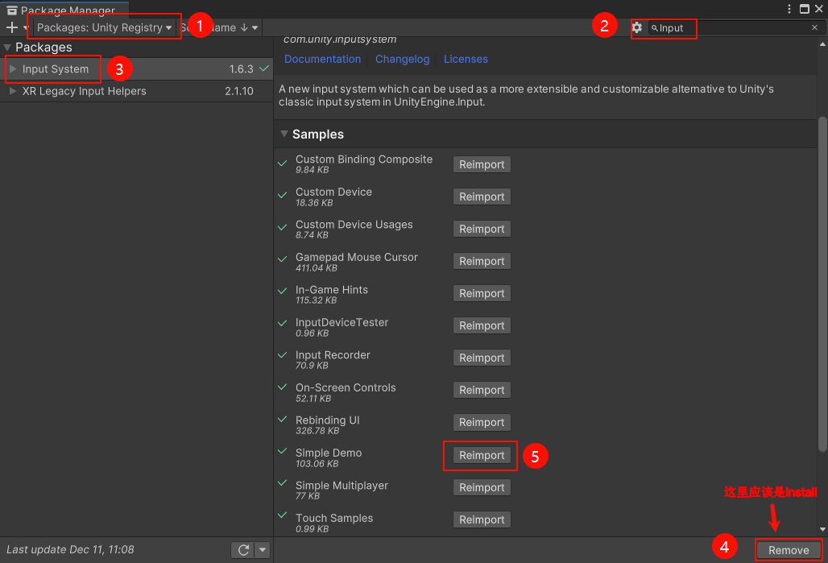
Task: Collapse the Packages group header
Action: pyautogui.click(x=7, y=48)
